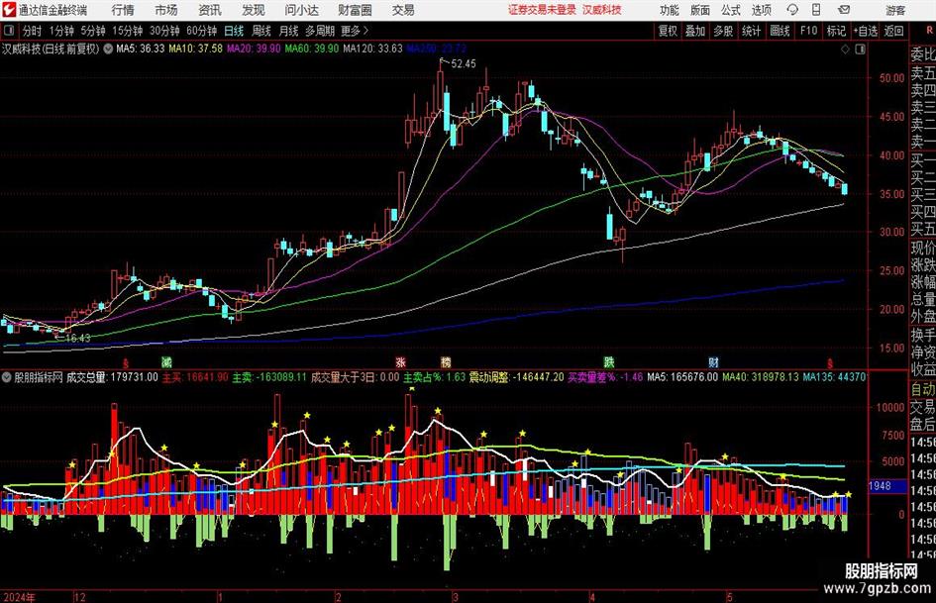Open the 版面 menu
Viewport: 936px width, 603px height.
(x=699, y=10)
